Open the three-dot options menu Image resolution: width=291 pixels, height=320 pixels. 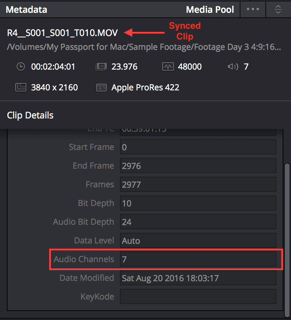click(253, 9)
